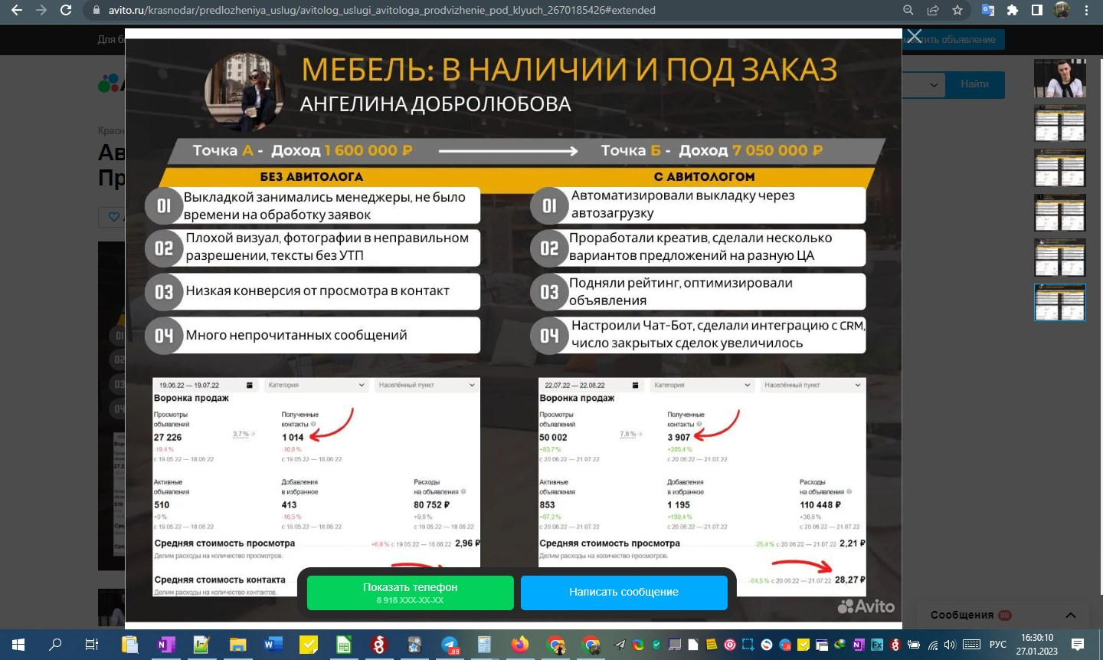Click the blue snipping tool tray icon
Viewport: 1103px width, 660px height.
tap(748, 645)
